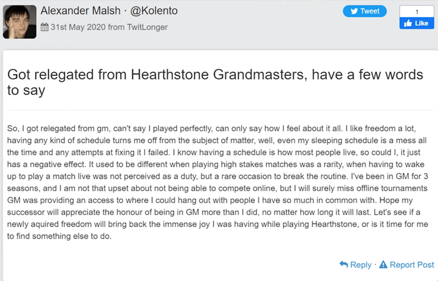Click the horizontal divider under the title
438x281 pixels.
[x=221, y=111]
